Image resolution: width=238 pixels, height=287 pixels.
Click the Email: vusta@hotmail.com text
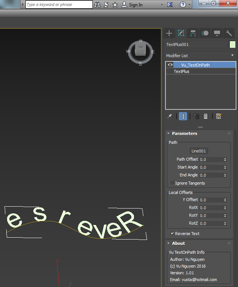193,280
